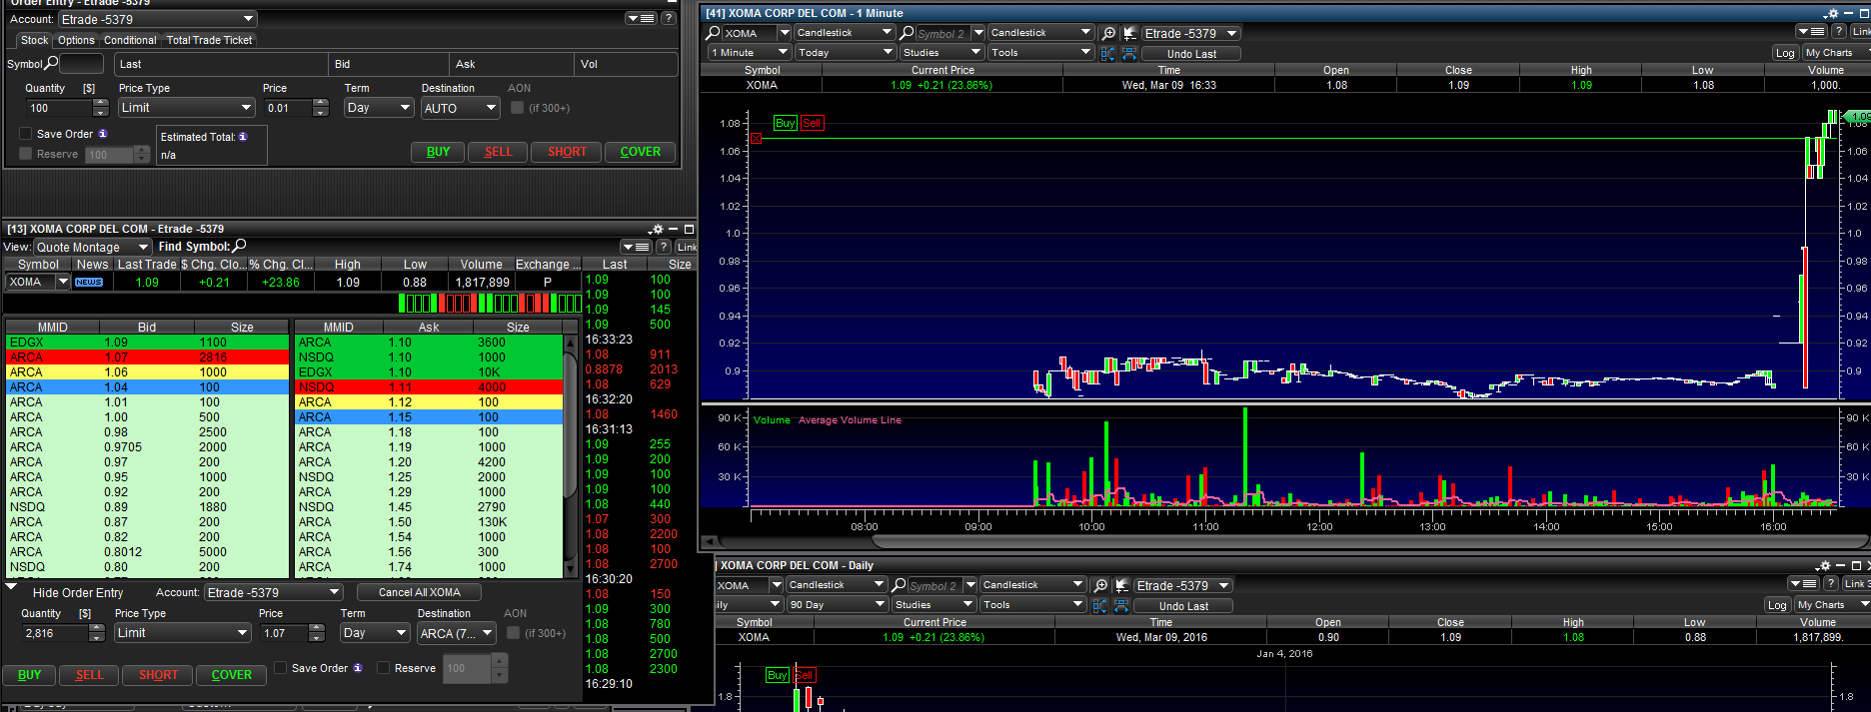Click the Symbol input field in Order Entry
The image size is (1871, 712).
click(82, 64)
